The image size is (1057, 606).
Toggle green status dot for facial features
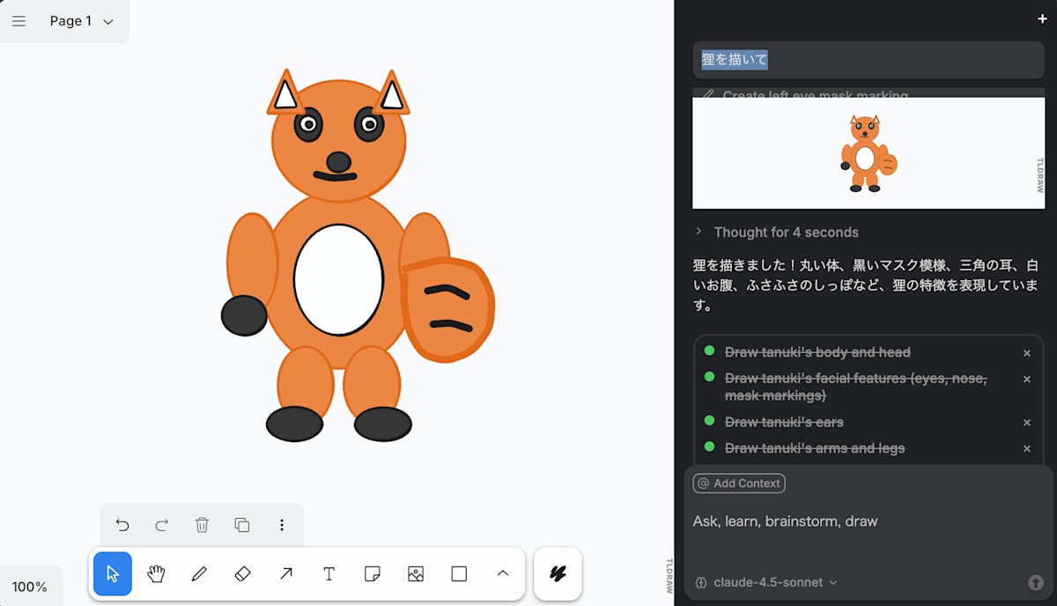point(709,376)
